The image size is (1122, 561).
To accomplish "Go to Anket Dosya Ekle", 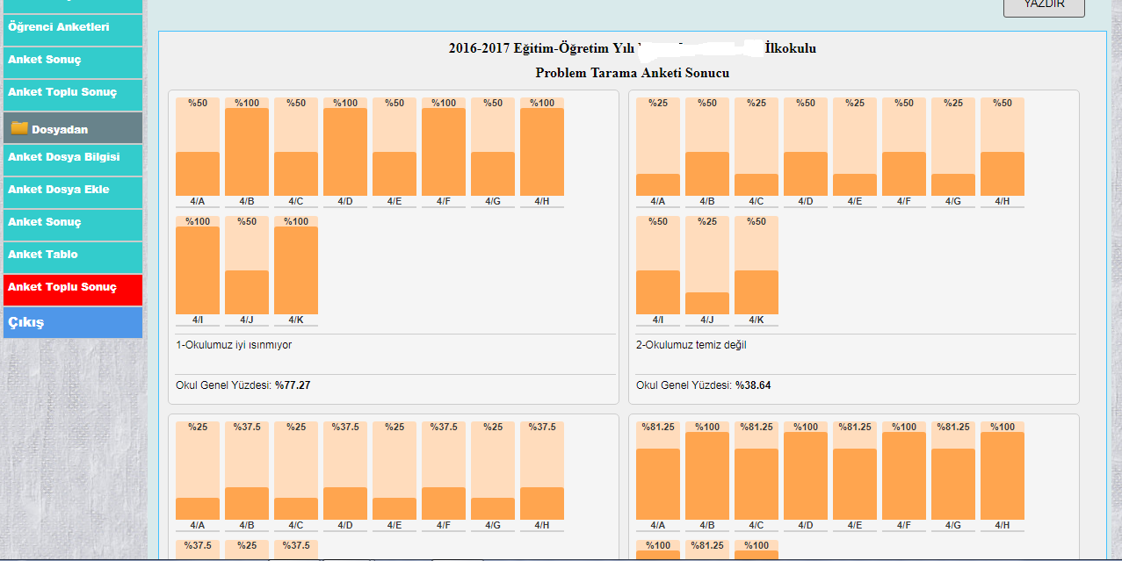I will [x=59, y=190].
